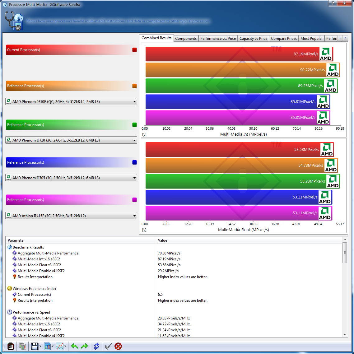Viewport: 354px width, 354px height.
Task: Click the AMD logo on 90.22MPixel/s bar
Action: [333, 70]
